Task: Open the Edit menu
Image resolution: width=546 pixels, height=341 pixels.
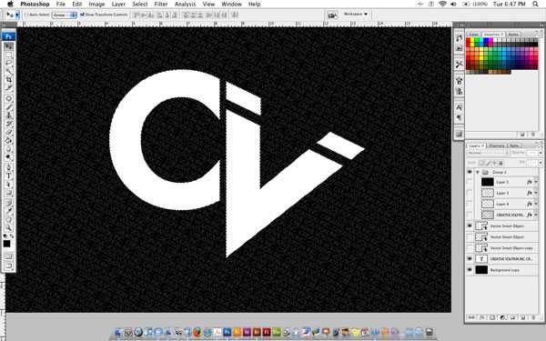Action: click(77, 5)
